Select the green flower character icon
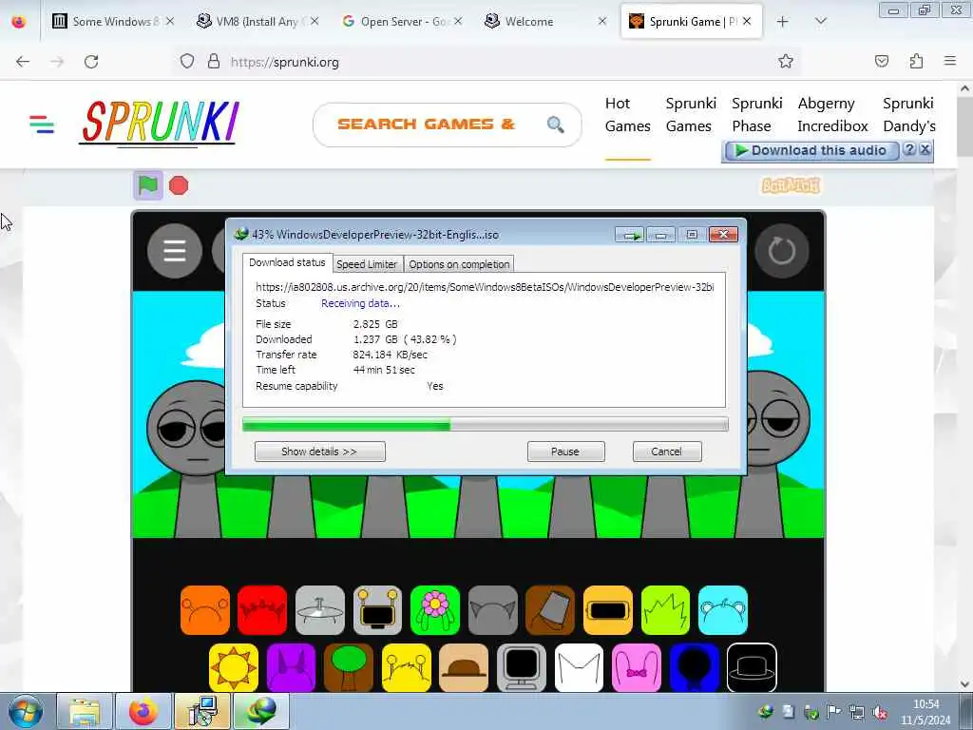This screenshot has width=973, height=730. [435, 610]
